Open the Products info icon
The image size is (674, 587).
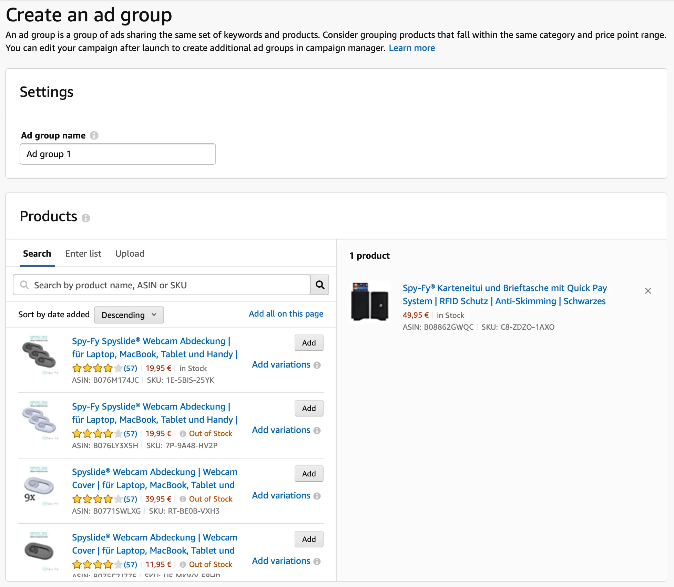point(86,218)
